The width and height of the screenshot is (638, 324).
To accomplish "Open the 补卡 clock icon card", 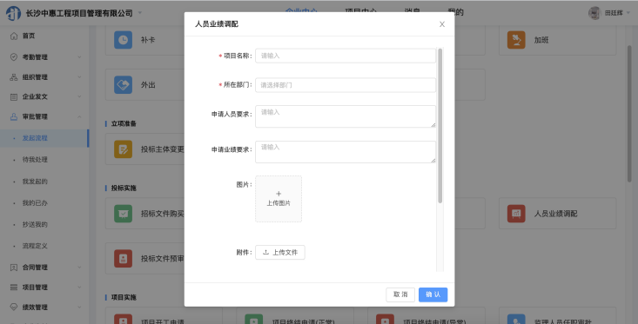I will [123, 40].
